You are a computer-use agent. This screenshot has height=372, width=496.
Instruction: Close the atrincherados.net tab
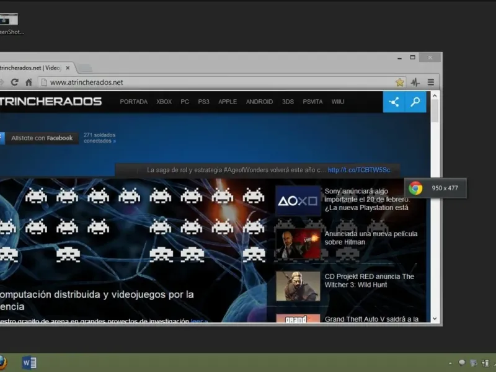click(x=68, y=68)
